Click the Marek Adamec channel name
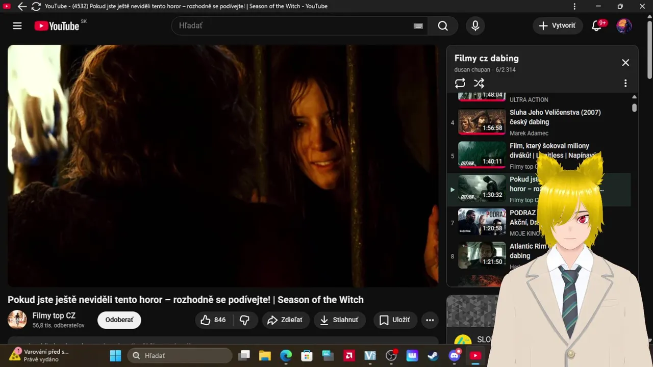This screenshot has width=653, height=367. [x=529, y=133]
